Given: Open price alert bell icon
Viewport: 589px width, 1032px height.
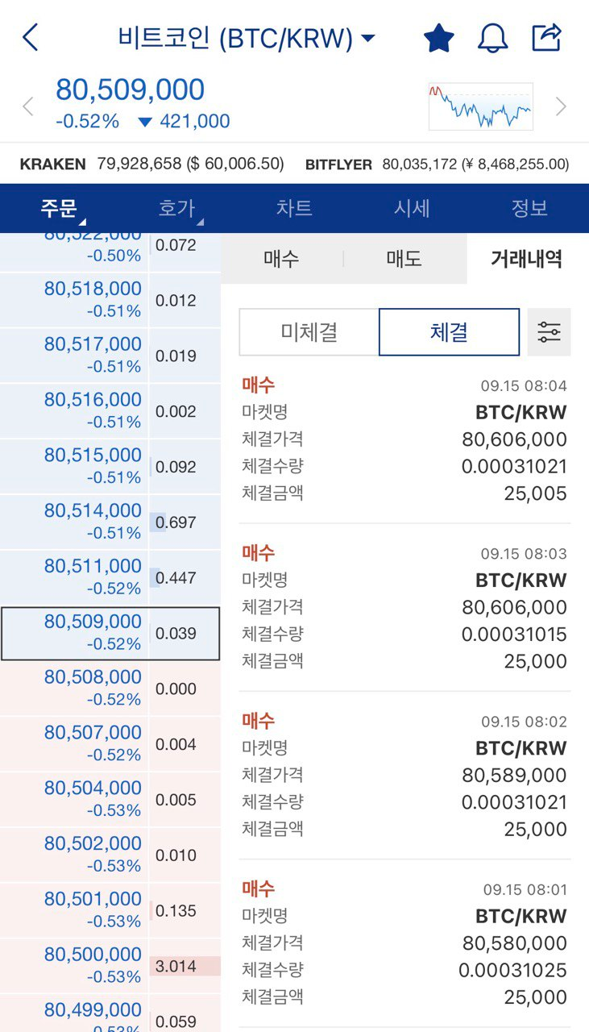Looking at the screenshot, I should click(x=492, y=38).
